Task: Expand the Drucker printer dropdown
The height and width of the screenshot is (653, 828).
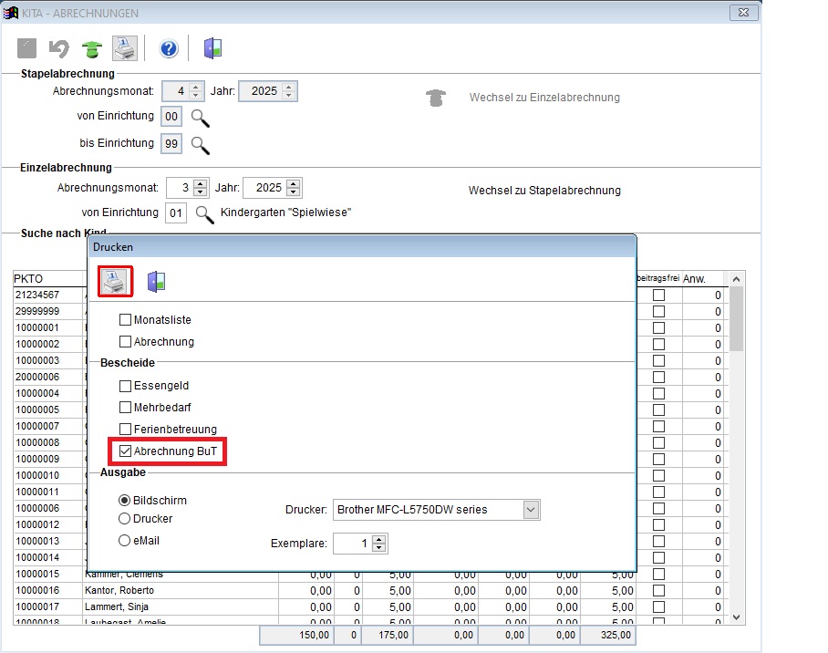Action: (x=532, y=510)
